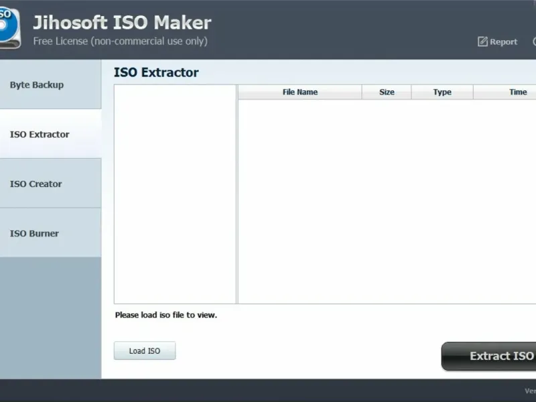The image size is (536, 402).
Task: Sort by the Time column header
Action: (505, 92)
